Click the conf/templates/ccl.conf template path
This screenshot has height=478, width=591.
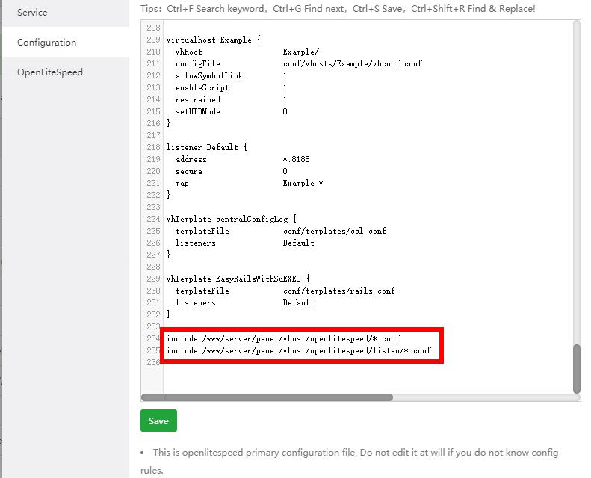[x=334, y=231]
